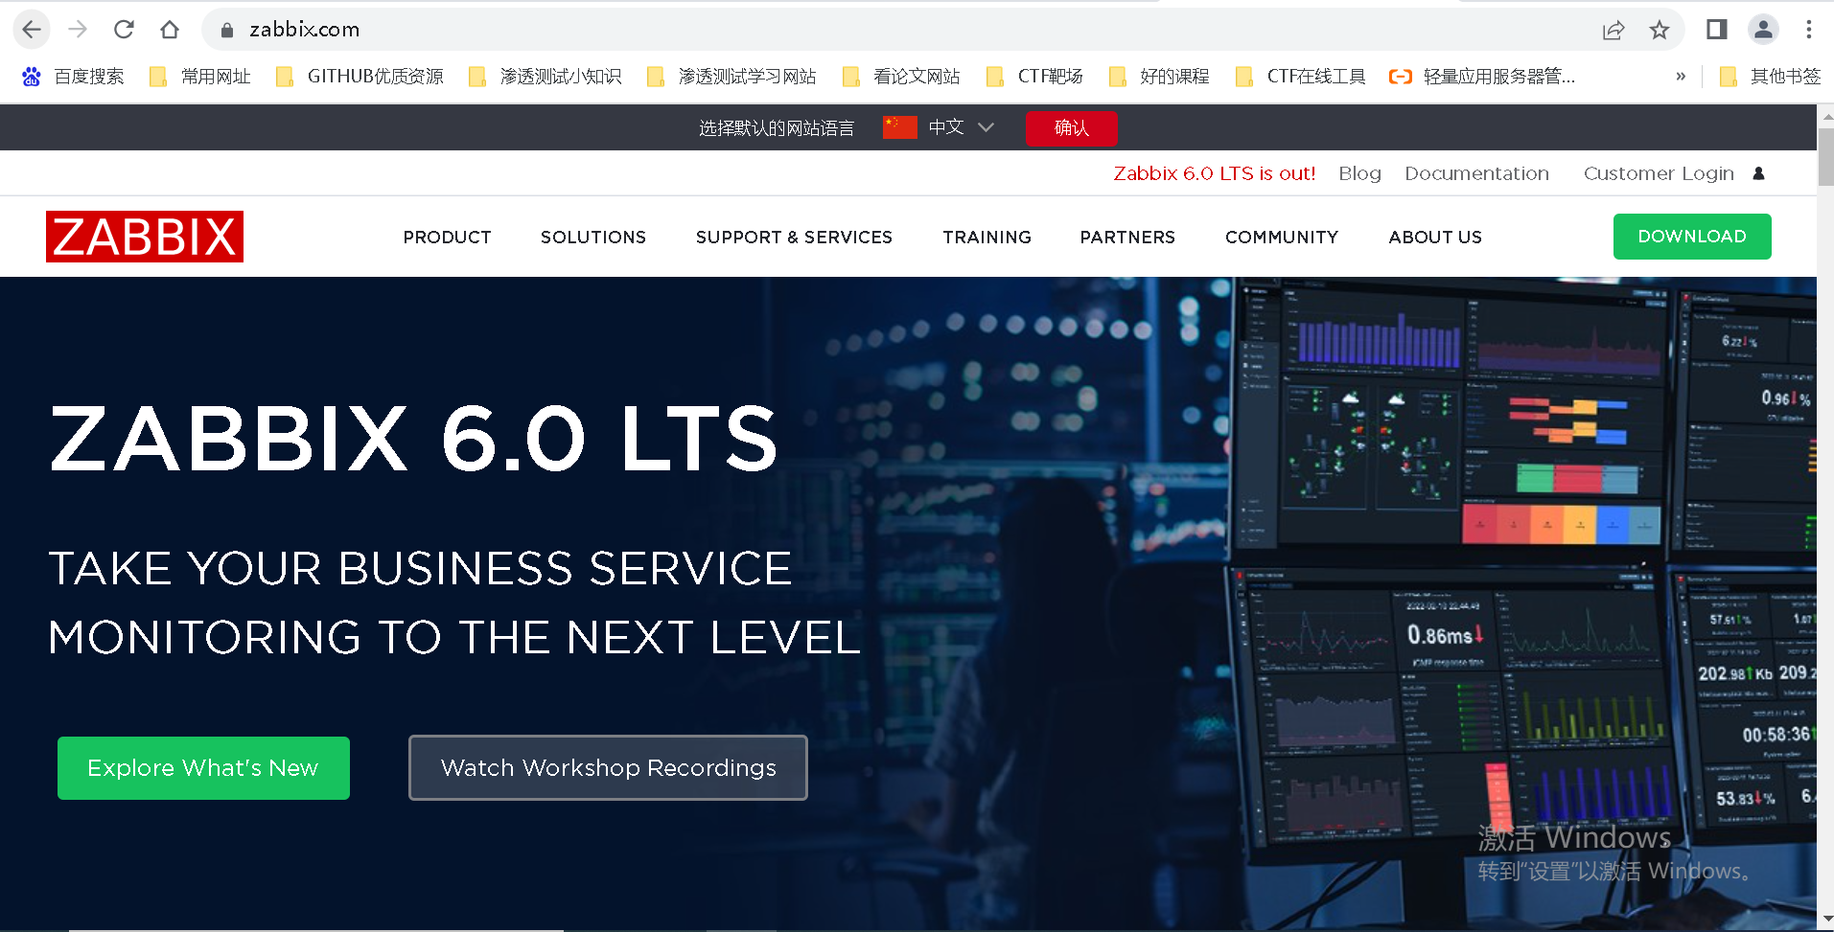This screenshot has height=932, width=1834.
Task: Expand hidden bookmarks with the chevron
Action: tap(1681, 76)
